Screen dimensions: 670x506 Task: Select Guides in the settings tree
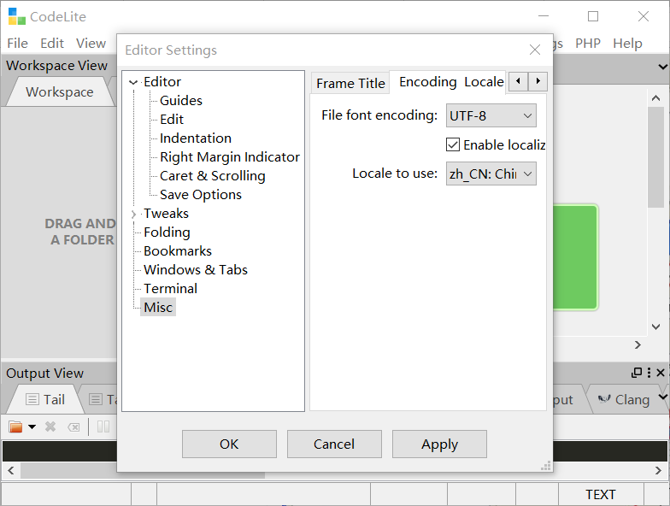click(x=181, y=101)
